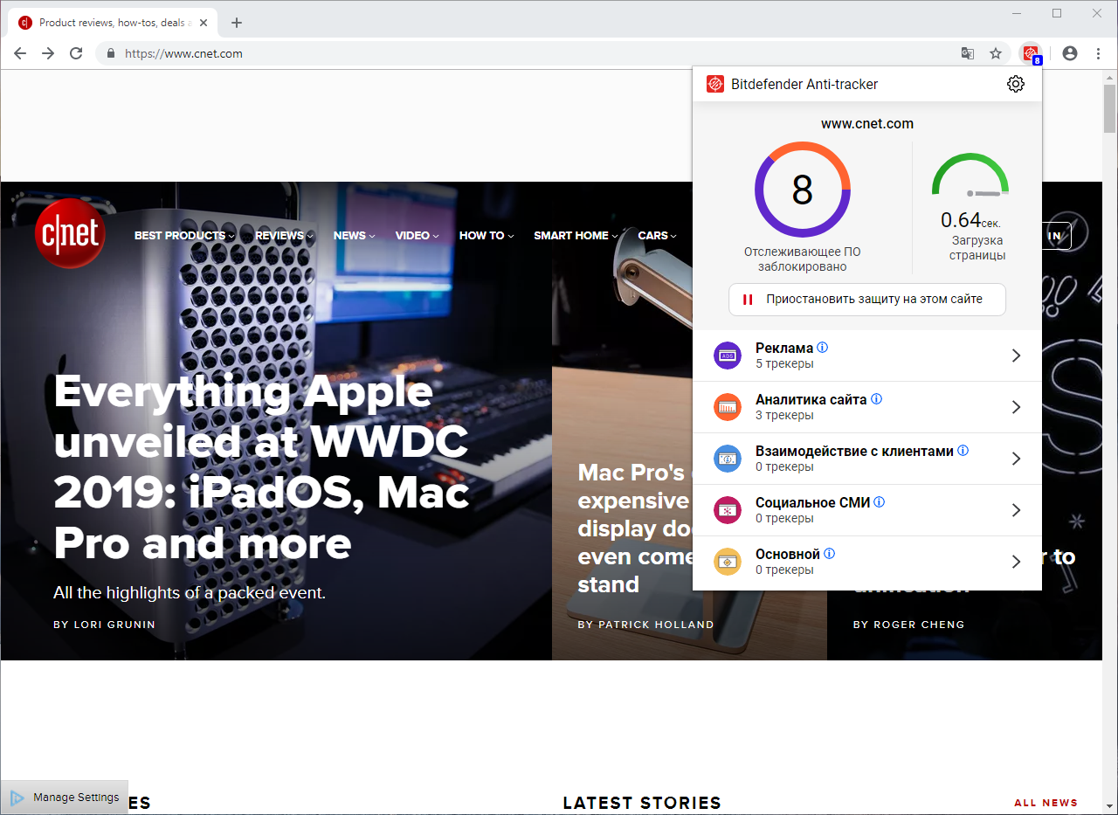
Task: Open the VIDEO navigation menu
Action: (417, 236)
